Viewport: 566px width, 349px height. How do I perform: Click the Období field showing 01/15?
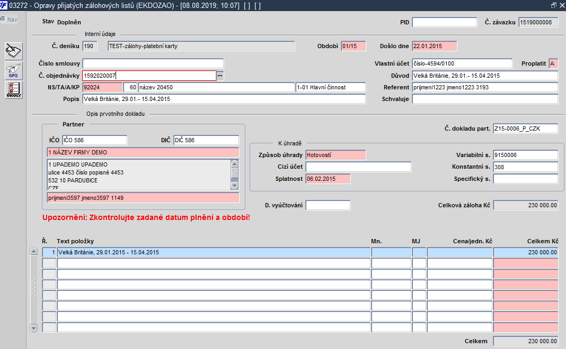353,46
